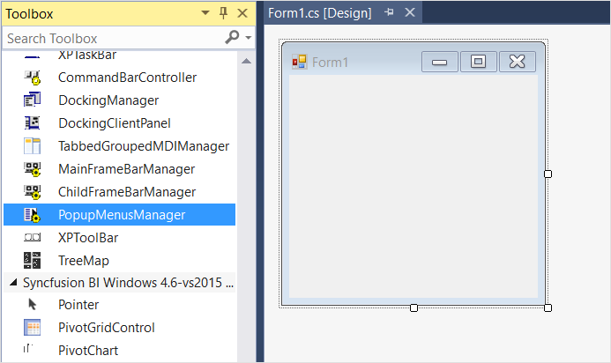Select the ChildFrameBarManager item
The image size is (611, 363).
120,191
